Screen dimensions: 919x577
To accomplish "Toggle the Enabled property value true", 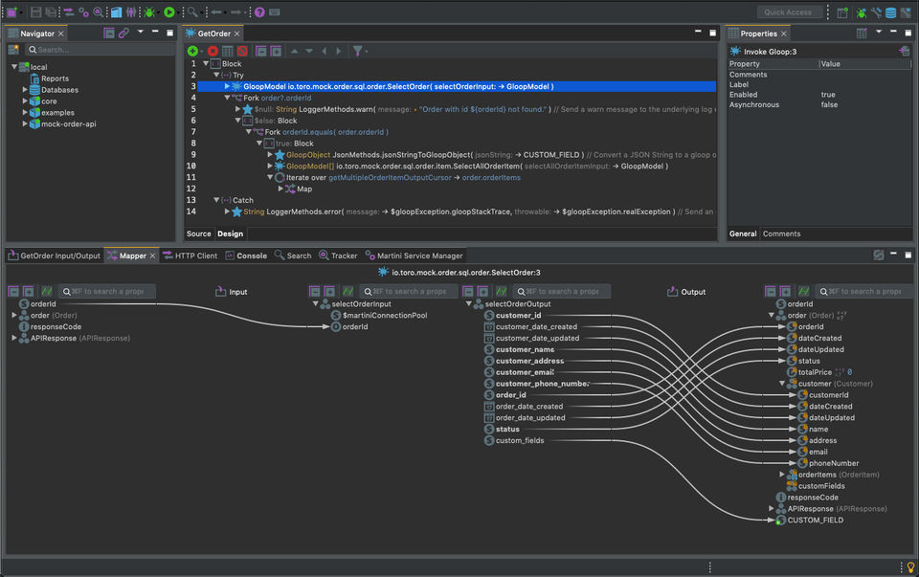I will pos(828,95).
